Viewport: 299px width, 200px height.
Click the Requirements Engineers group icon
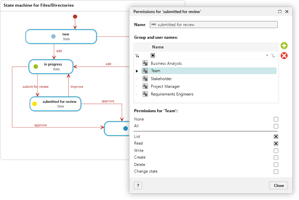tap(145, 94)
